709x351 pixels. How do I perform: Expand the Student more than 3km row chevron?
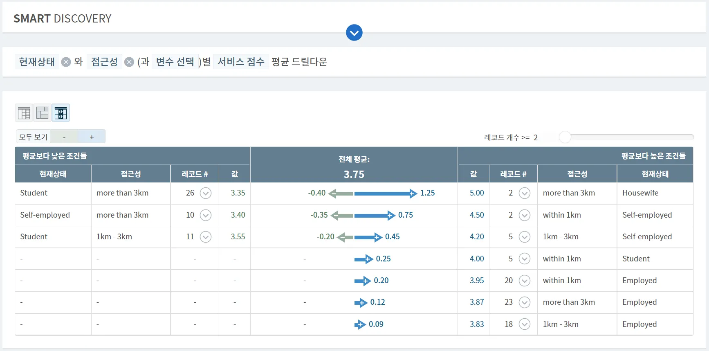pos(206,193)
